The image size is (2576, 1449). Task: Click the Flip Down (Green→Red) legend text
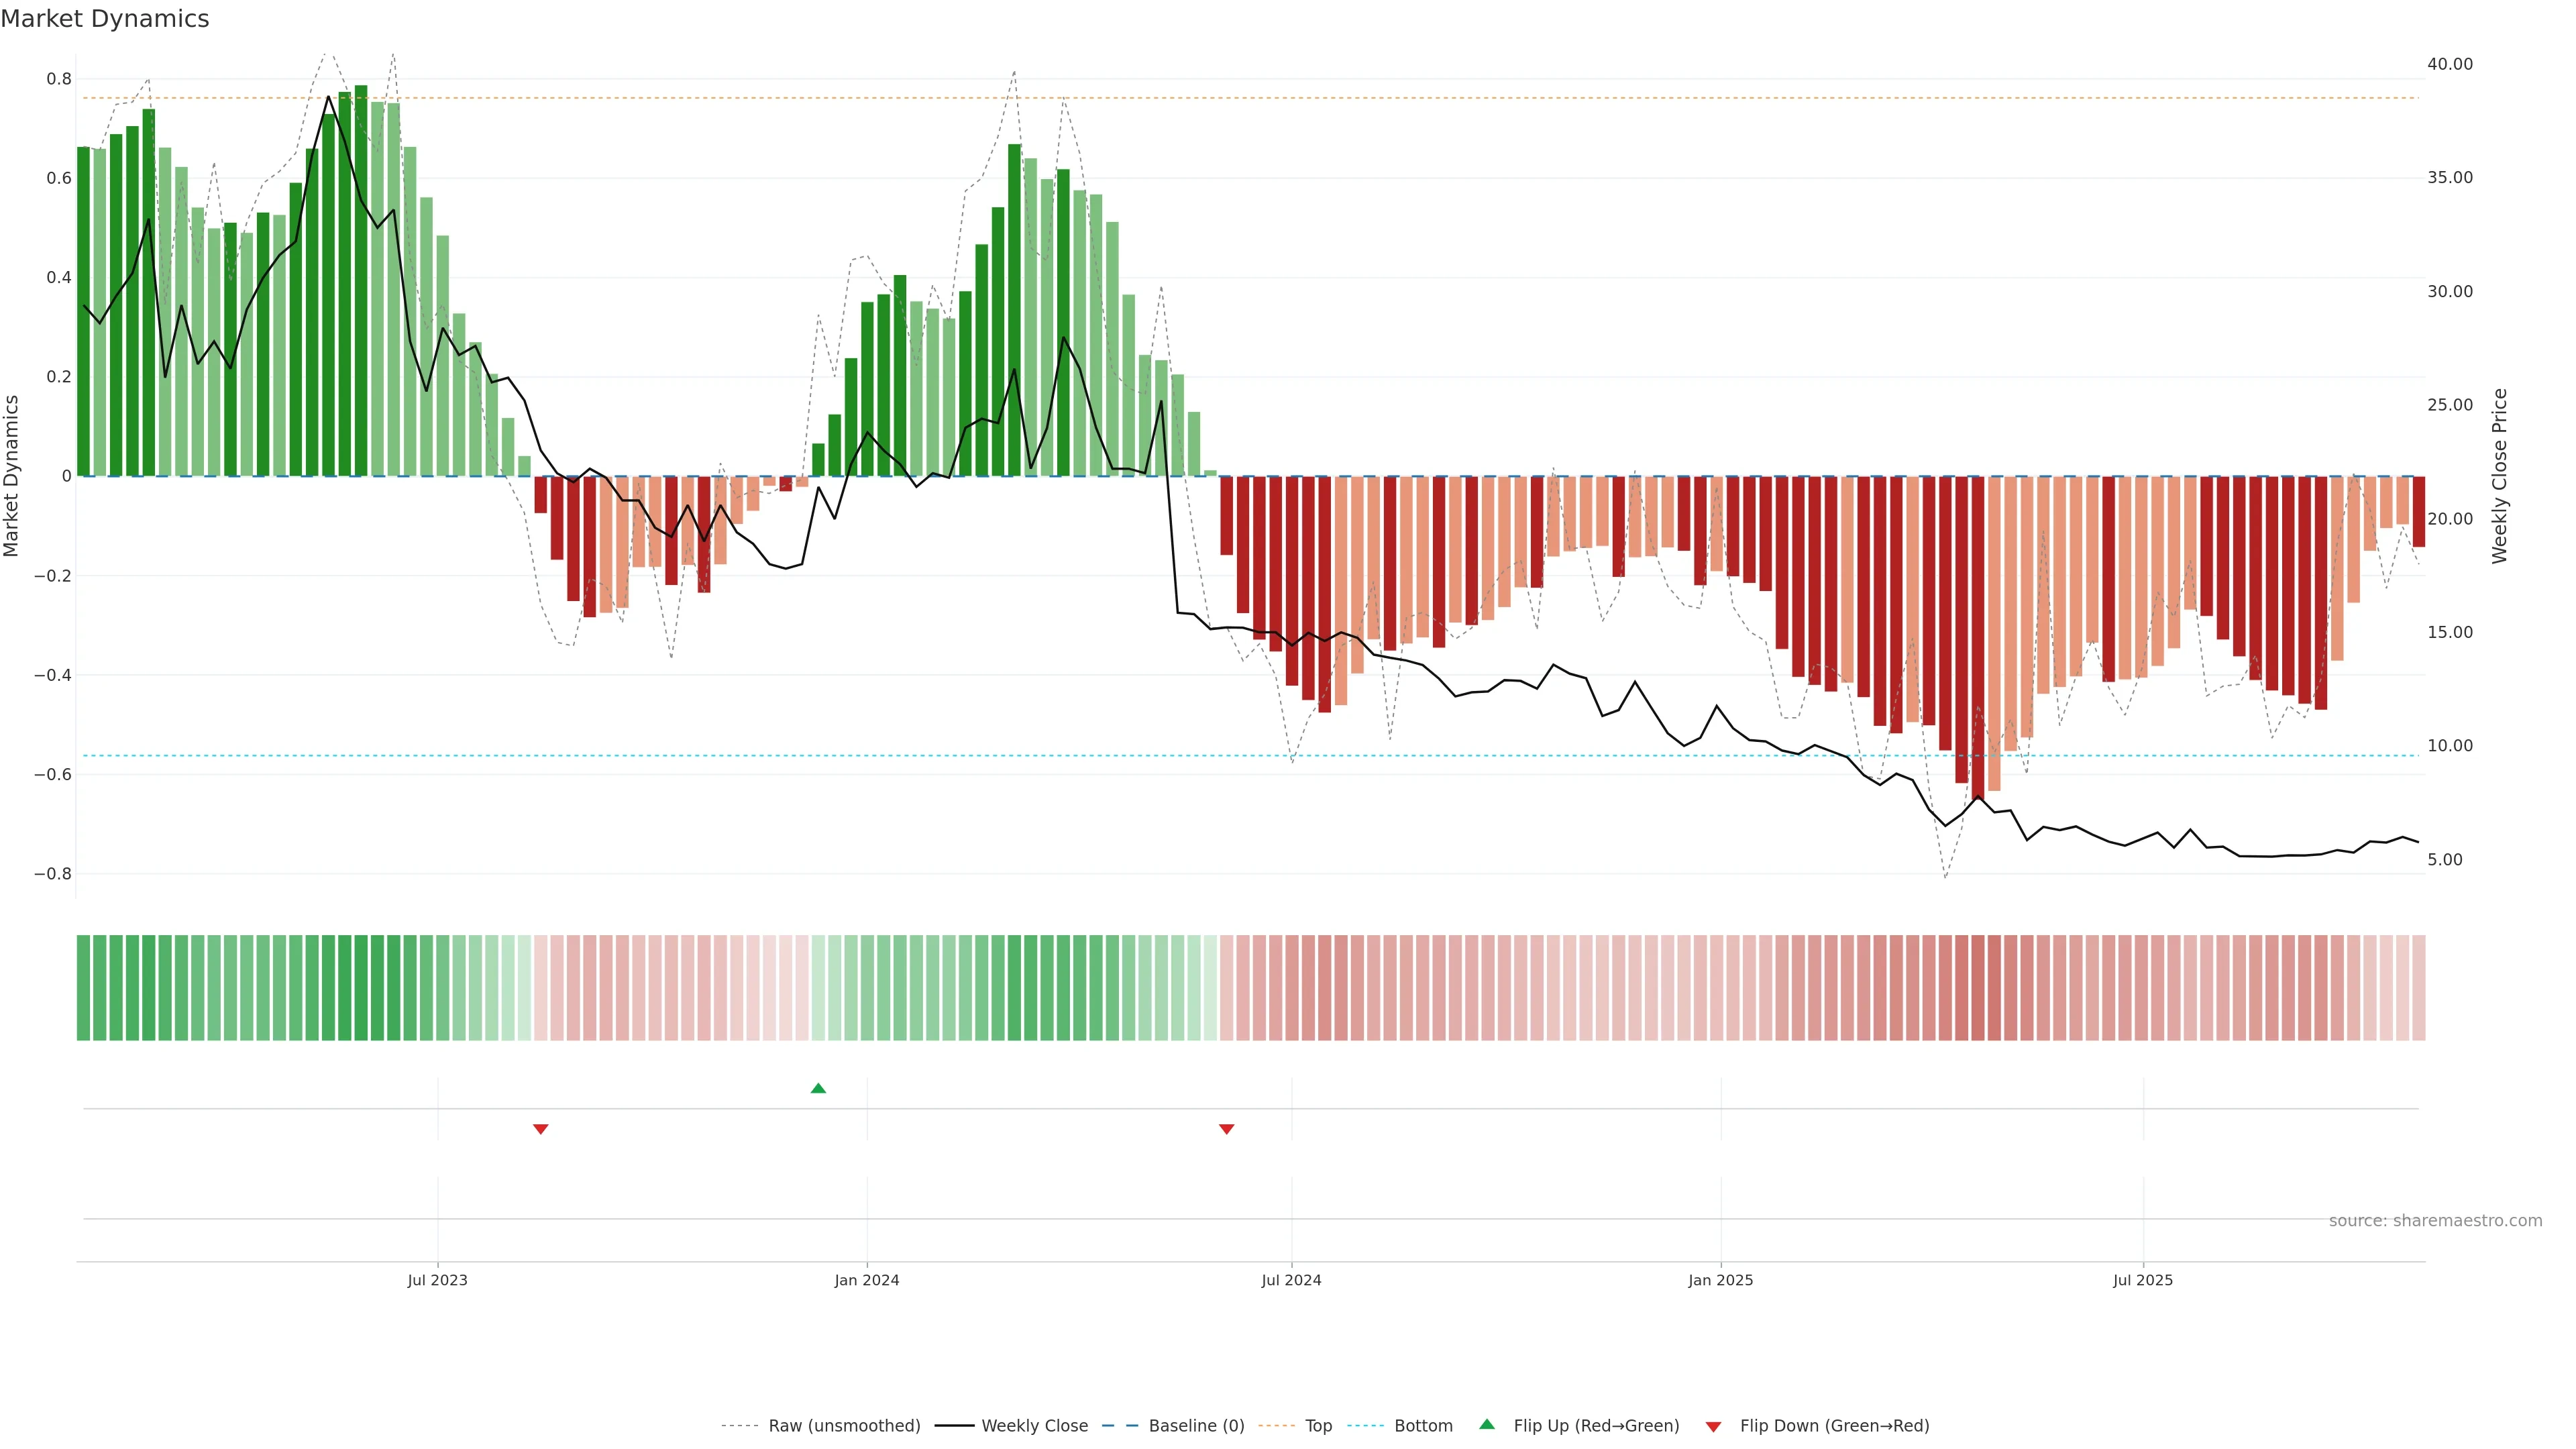1834,1426
